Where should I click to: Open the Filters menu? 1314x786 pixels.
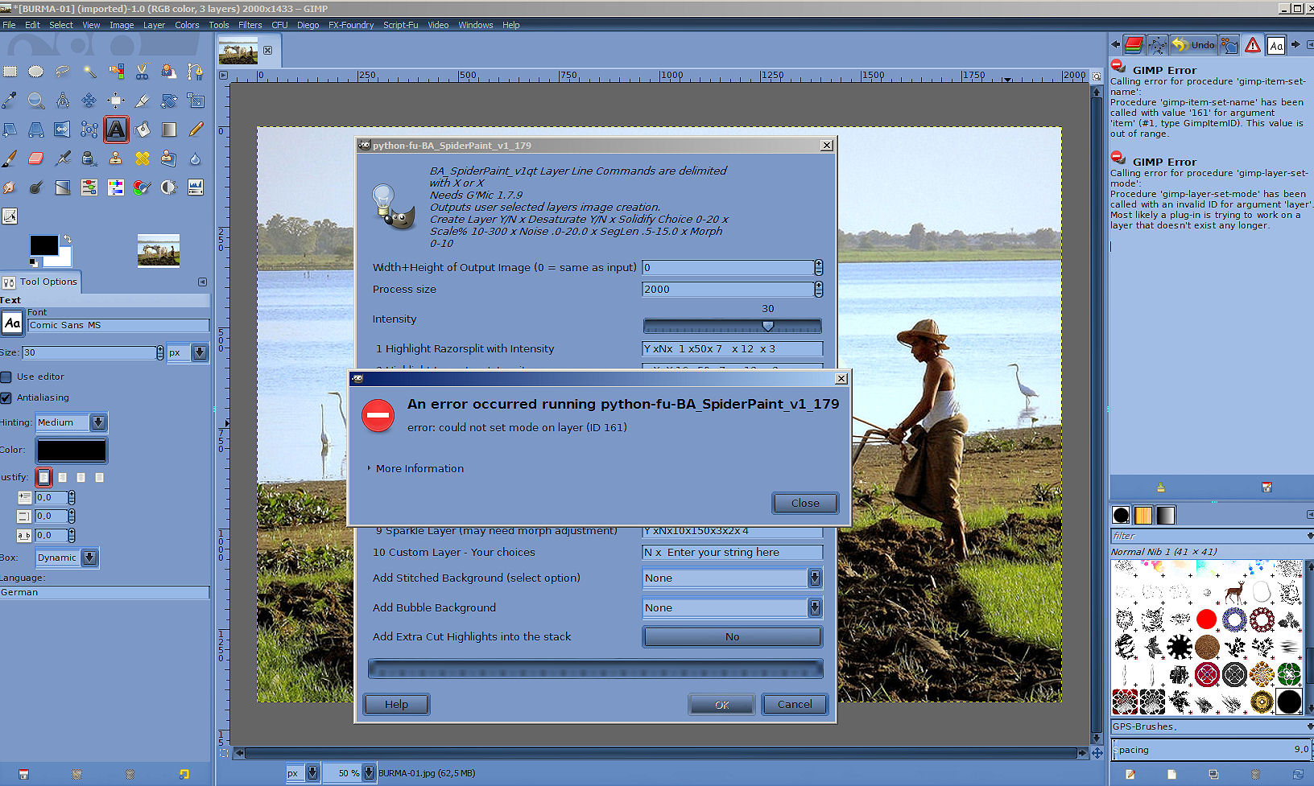(x=250, y=25)
